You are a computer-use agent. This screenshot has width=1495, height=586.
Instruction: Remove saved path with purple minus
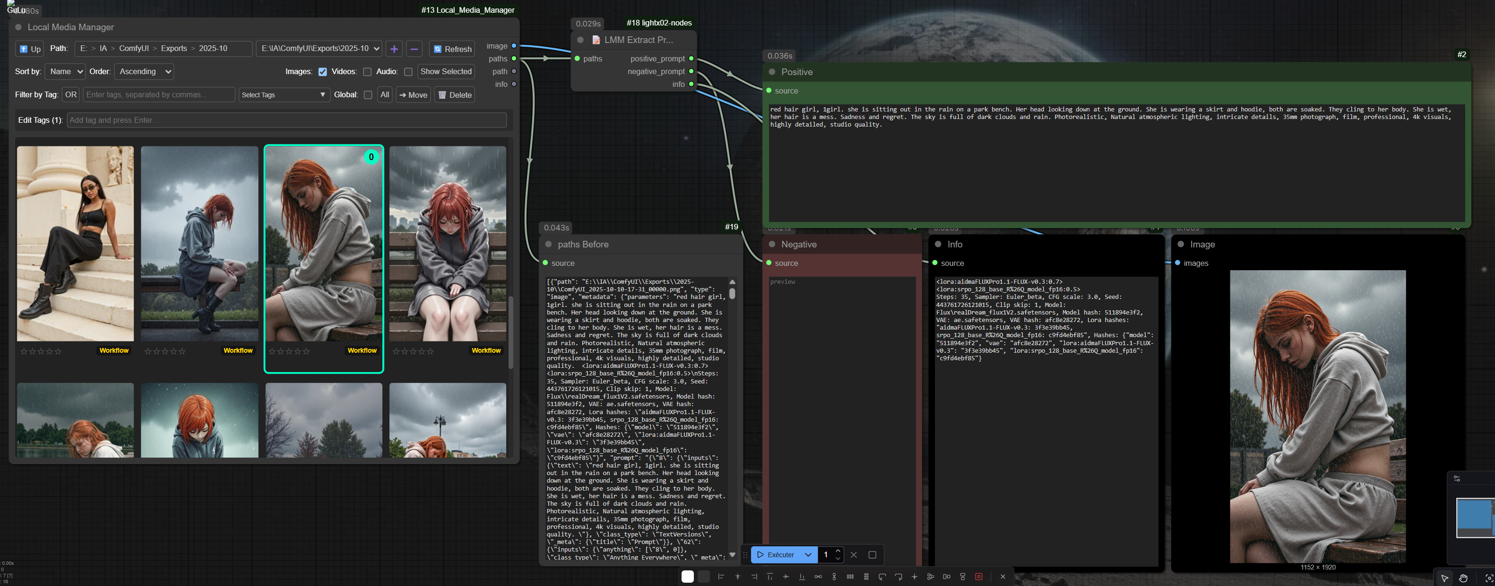[414, 49]
